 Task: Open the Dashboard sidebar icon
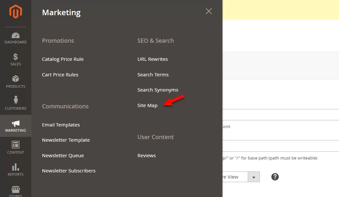[x=16, y=36]
